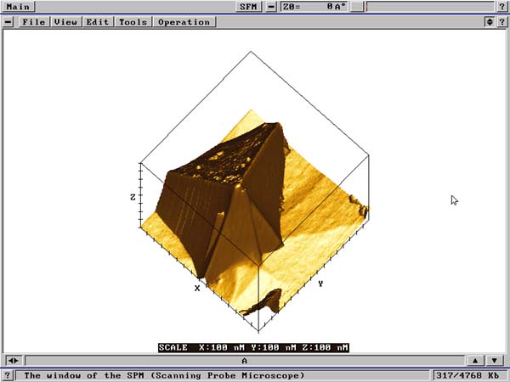Click the left-right arrows icon at bottom left
The height and width of the screenshot is (382, 510).
click(x=13, y=361)
